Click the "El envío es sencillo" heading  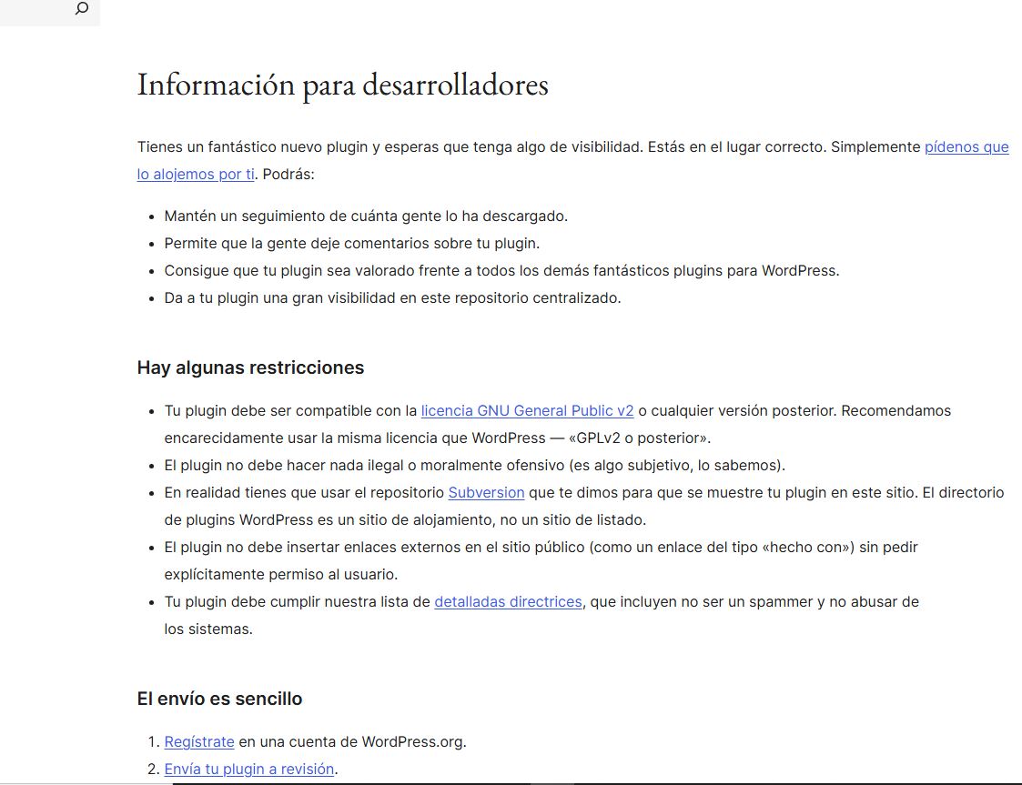219,699
